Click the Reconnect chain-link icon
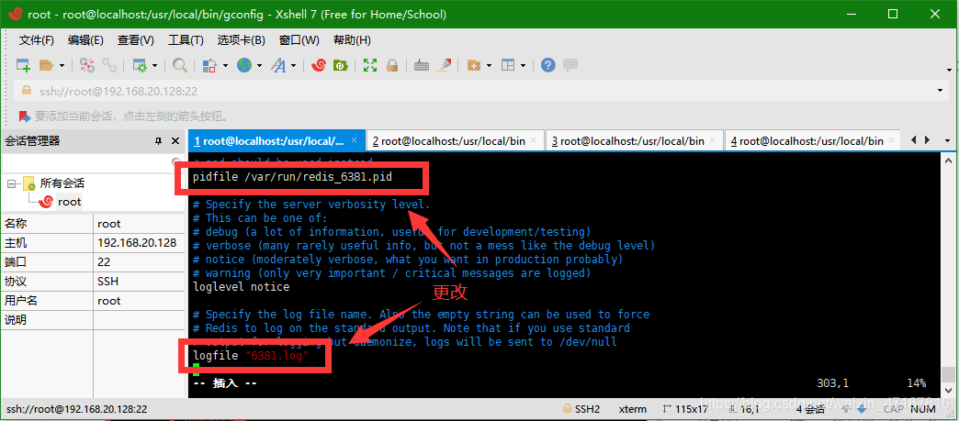Image resolution: width=959 pixels, height=421 pixels. [109, 65]
